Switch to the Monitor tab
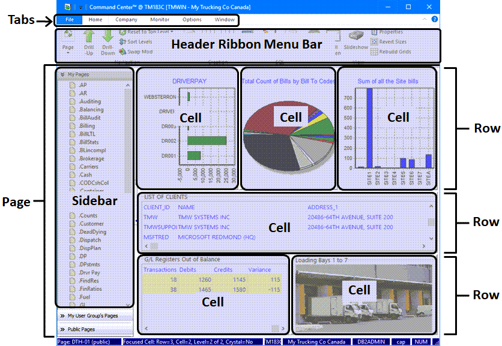This screenshot has width=502, height=346. [x=160, y=20]
